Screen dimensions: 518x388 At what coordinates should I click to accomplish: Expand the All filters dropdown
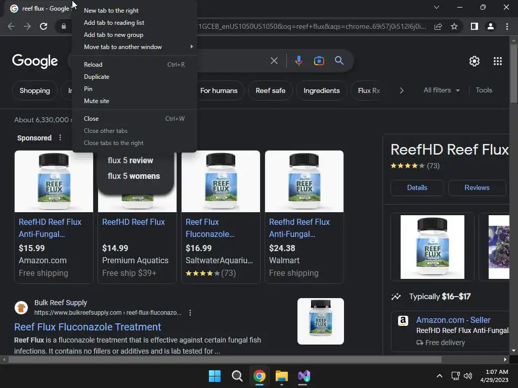click(x=442, y=90)
